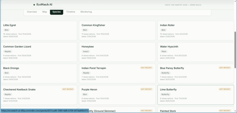Click 'latest 29/8/2026' on Water Hyacinth
This screenshot has width=237, height=113.
[x=167, y=58]
